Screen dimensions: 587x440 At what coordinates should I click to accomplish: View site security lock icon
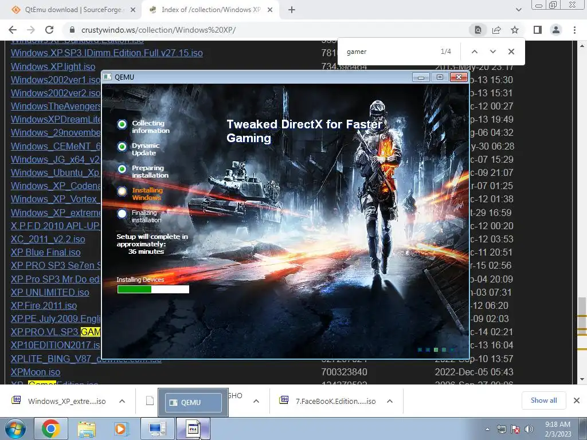(73, 30)
